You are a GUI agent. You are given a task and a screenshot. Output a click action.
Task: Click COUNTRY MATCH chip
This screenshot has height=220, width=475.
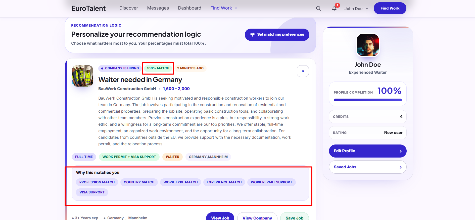point(139,182)
